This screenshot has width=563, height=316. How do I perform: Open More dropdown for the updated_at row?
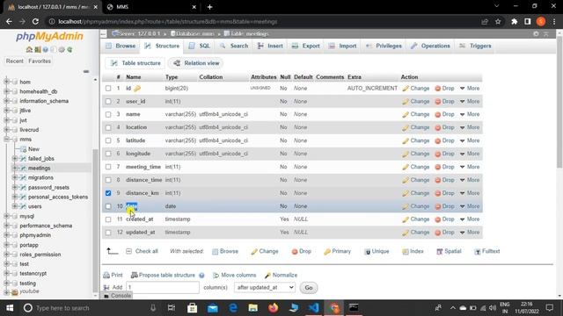click(470, 233)
